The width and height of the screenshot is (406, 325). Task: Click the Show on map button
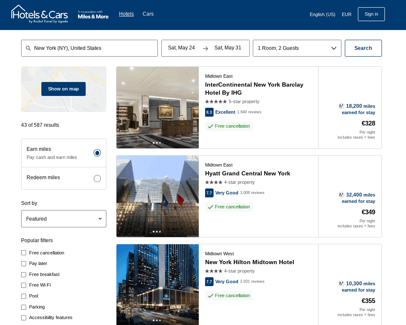click(x=63, y=89)
